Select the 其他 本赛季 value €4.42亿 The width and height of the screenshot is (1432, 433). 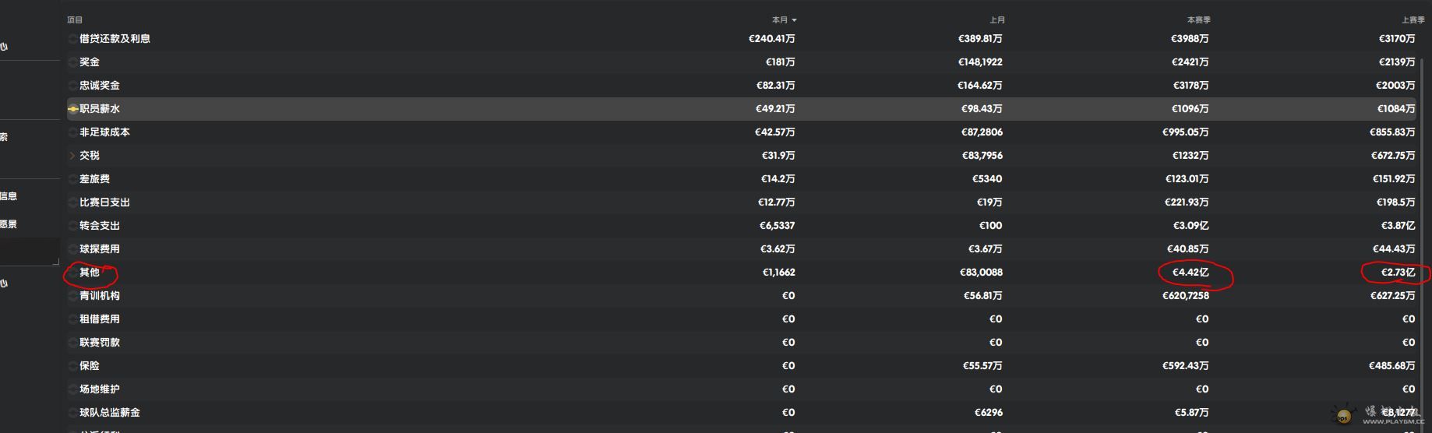(1190, 272)
